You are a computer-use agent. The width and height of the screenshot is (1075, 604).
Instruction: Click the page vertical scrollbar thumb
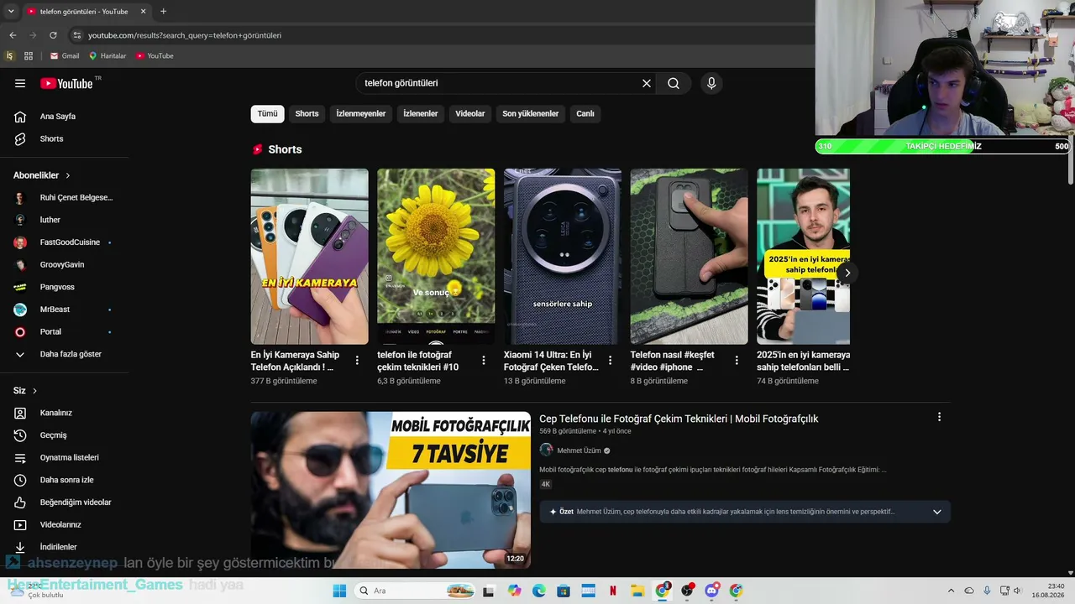[1070, 159]
